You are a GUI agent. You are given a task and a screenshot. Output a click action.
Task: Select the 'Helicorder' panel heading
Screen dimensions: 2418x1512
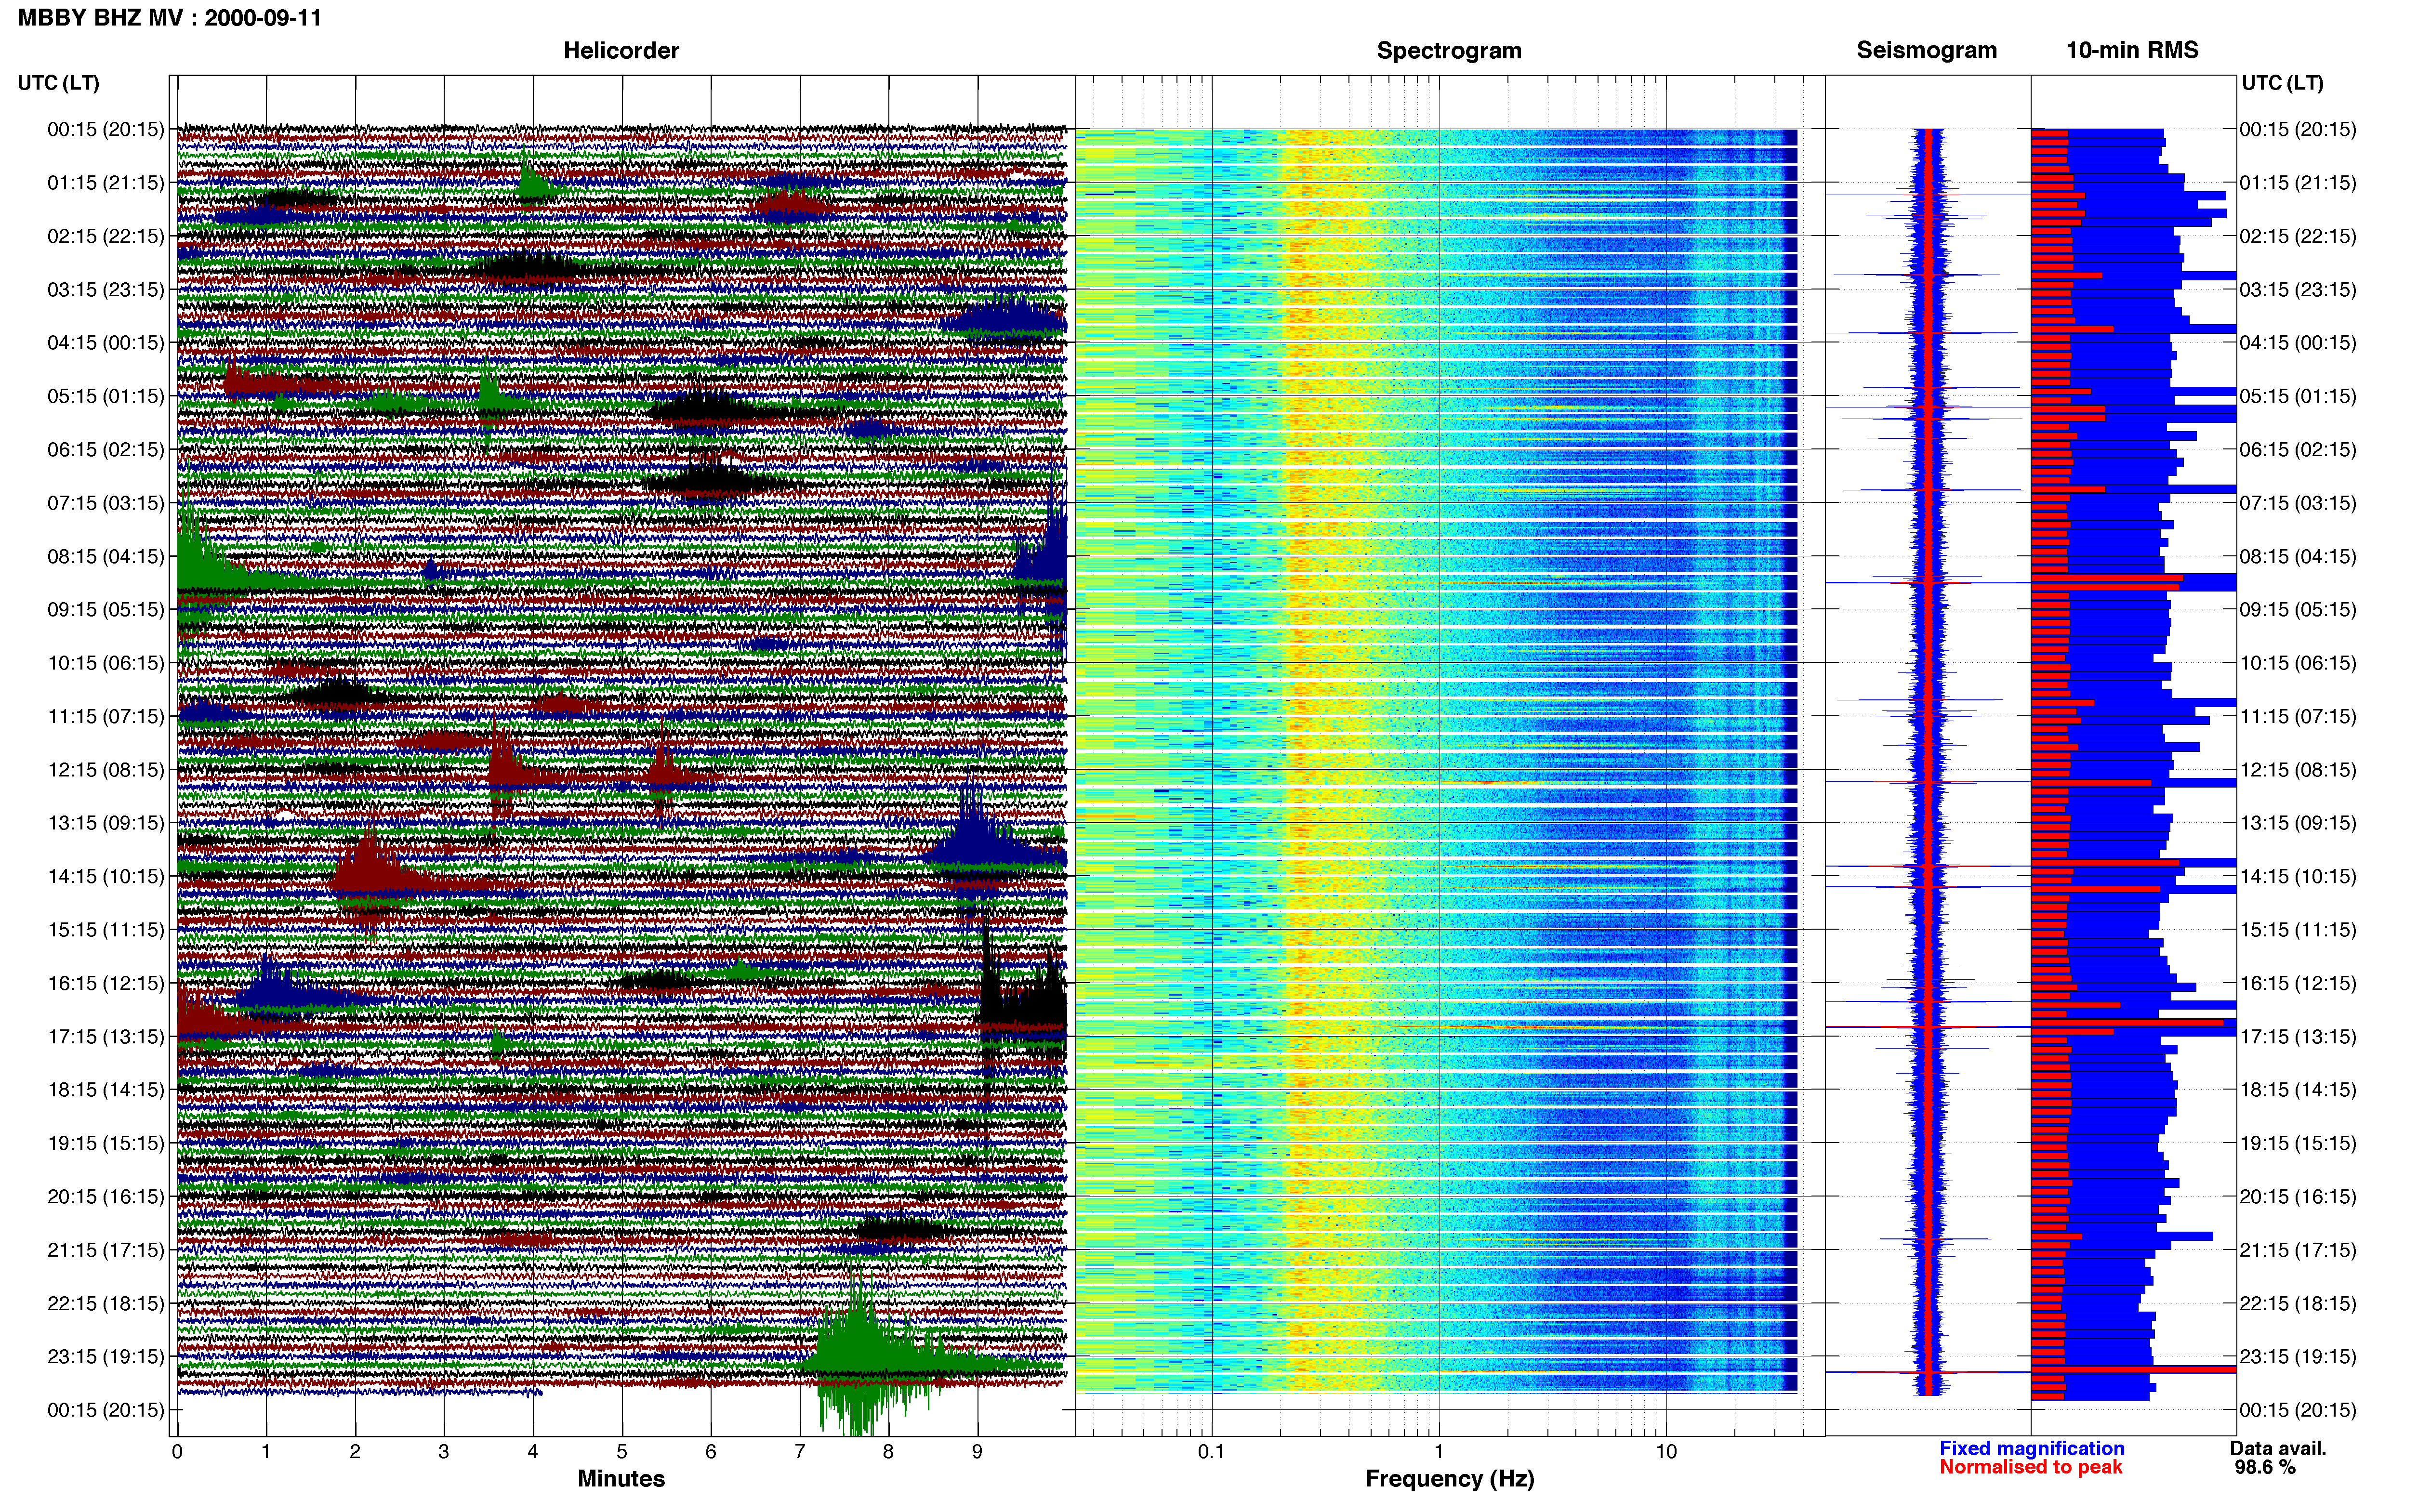coord(621,50)
